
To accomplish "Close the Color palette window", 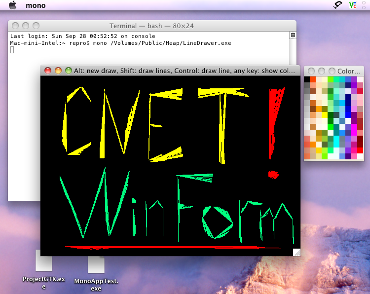I will point(311,72).
